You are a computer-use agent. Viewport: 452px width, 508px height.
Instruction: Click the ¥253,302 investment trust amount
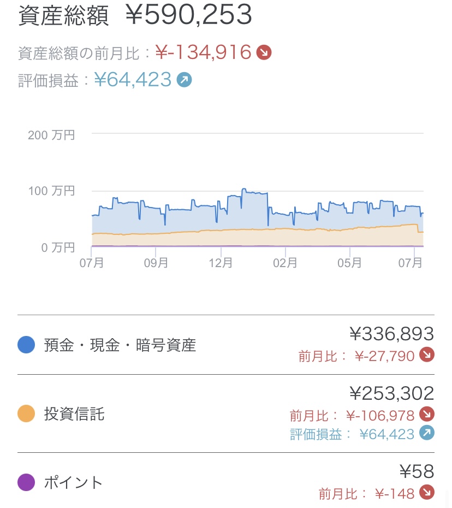[x=391, y=393]
